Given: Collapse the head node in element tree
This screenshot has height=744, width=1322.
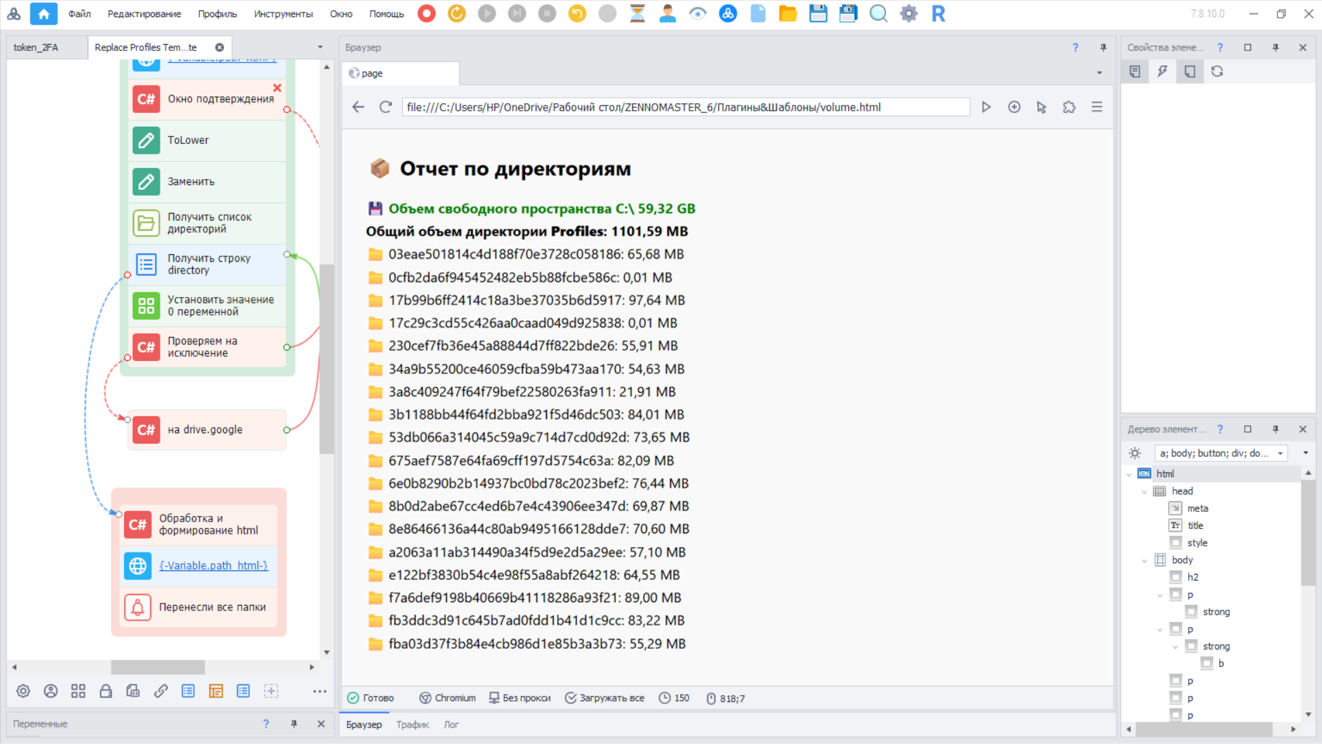Looking at the screenshot, I should coord(1144,491).
